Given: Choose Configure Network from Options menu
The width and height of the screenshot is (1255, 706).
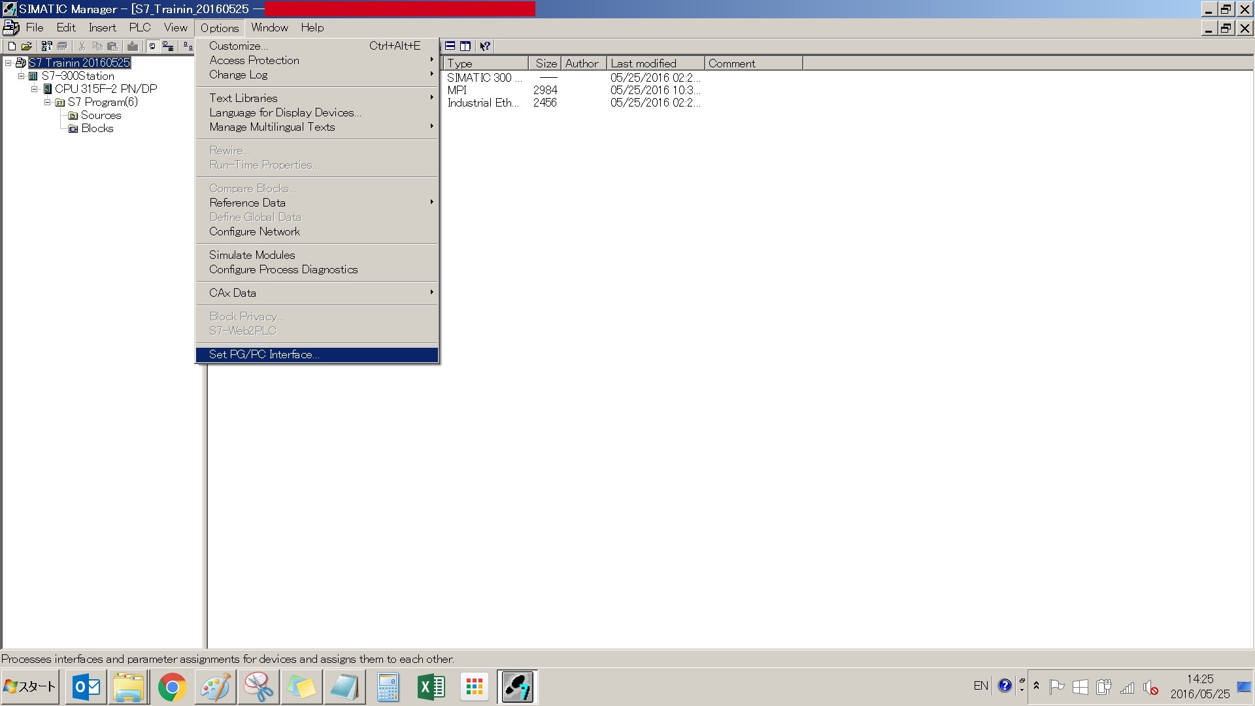Looking at the screenshot, I should click(254, 231).
